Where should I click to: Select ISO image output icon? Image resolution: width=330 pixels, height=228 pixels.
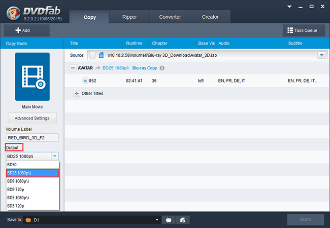[183, 220]
